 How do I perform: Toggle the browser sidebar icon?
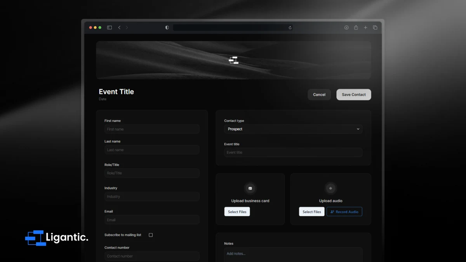(110, 28)
